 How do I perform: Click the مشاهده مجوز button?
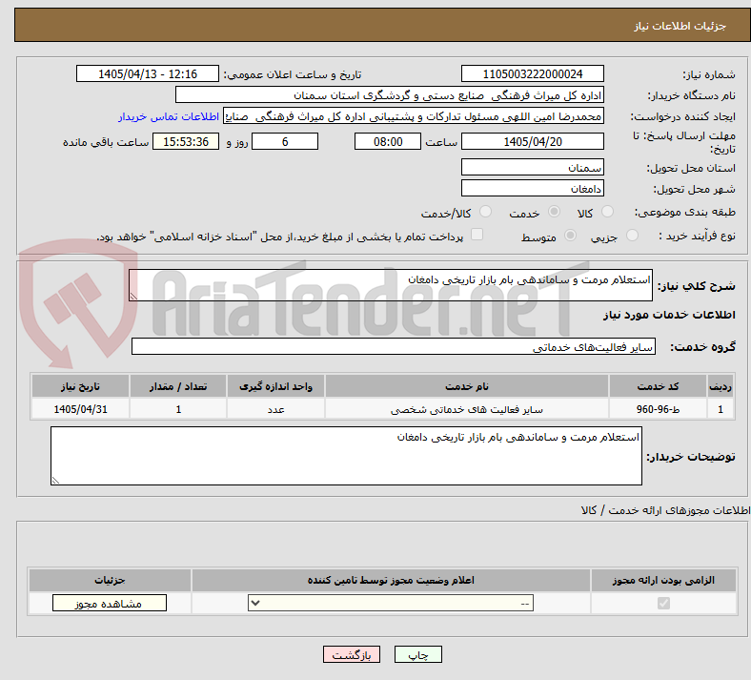(110, 603)
